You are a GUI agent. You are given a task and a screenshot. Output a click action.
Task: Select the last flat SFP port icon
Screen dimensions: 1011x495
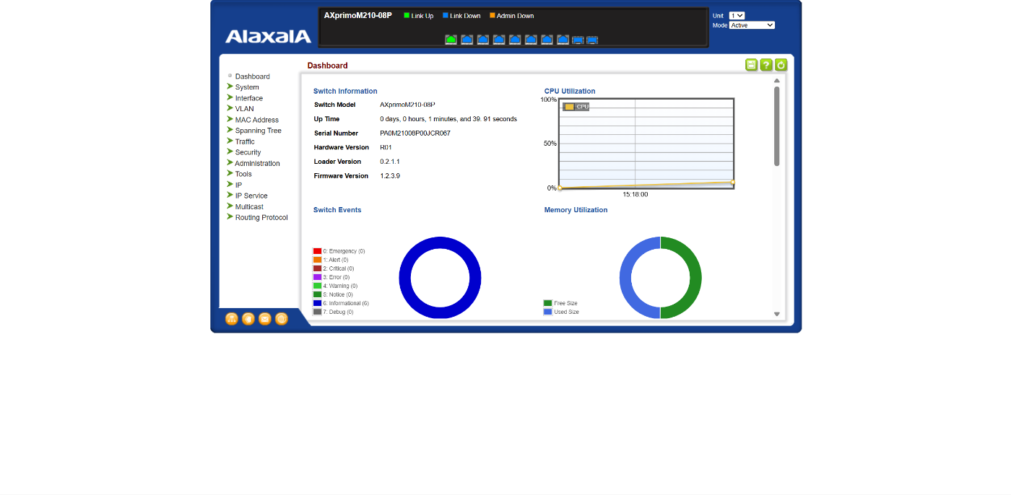click(x=592, y=40)
